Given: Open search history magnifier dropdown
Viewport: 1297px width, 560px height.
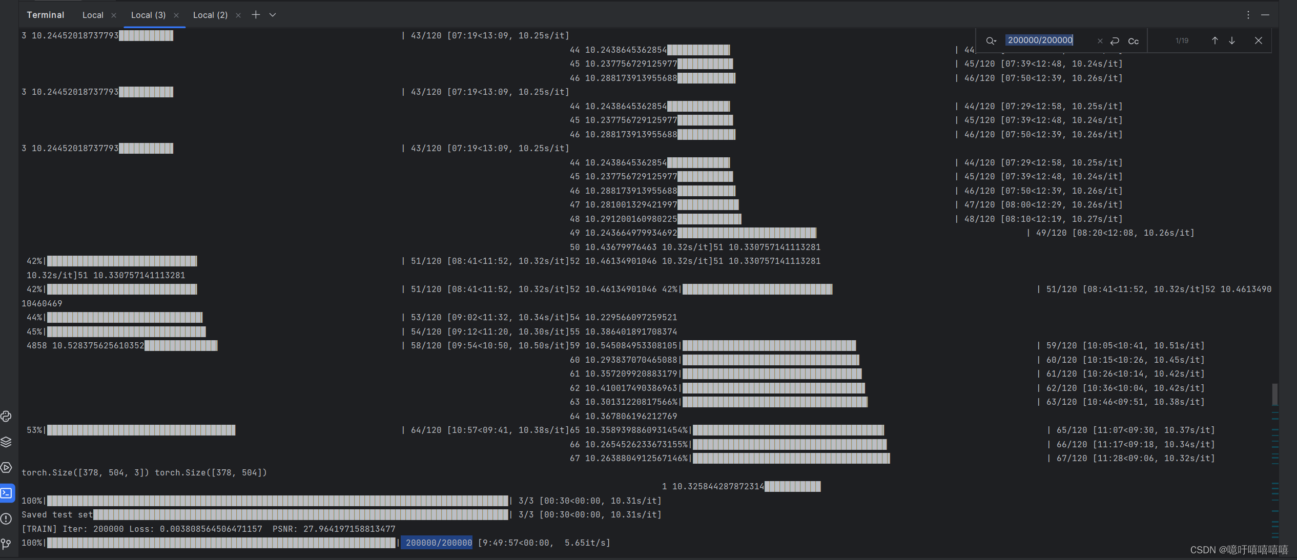Looking at the screenshot, I should click(991, 40).
